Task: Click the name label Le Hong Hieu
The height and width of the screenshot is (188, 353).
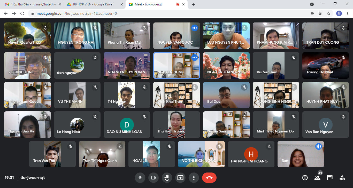Action: click(x=68, y=132)
